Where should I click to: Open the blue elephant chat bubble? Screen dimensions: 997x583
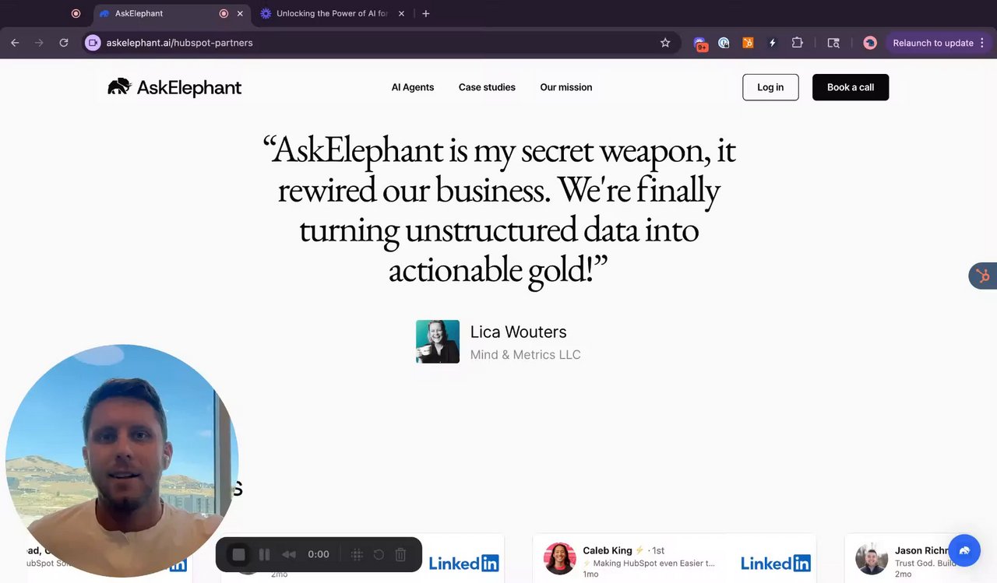point(964,550)
